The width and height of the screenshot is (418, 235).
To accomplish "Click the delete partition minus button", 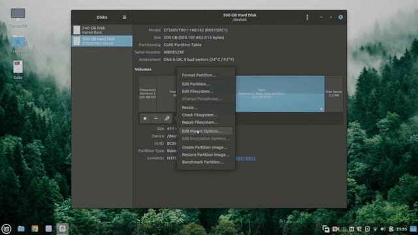I will coord(156,118).
